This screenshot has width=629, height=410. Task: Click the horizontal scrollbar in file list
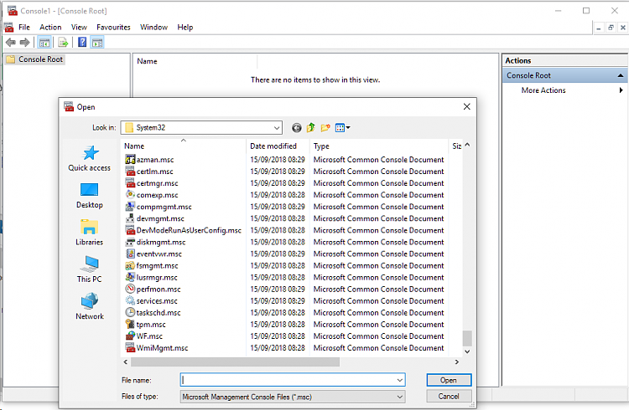235,362
